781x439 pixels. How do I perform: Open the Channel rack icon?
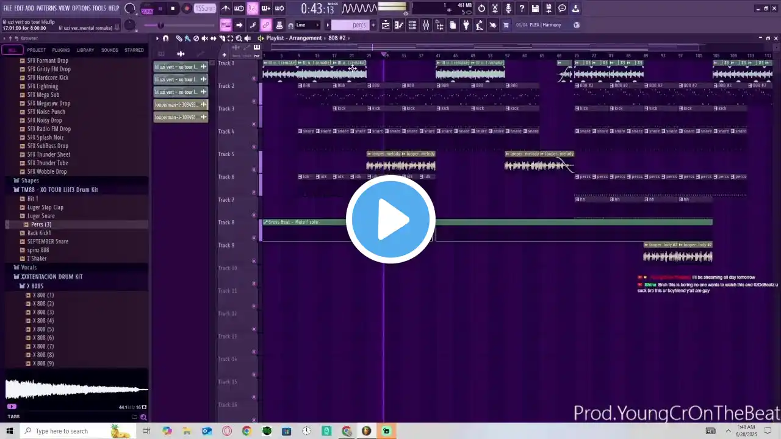(x=412, y=25)
